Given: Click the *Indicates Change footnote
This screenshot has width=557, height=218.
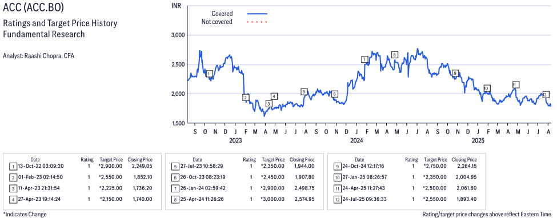Looking at the screenshot, I should 25,215.
